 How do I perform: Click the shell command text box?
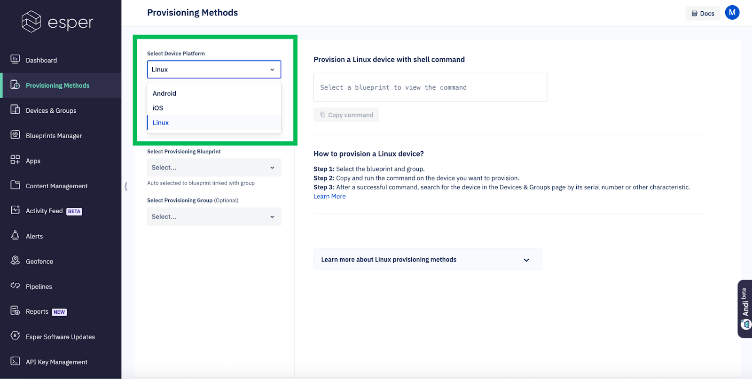(430, 87)
